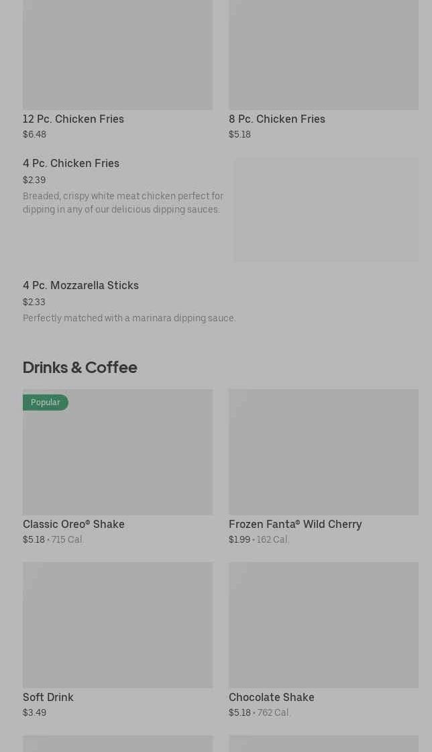Click the Frozen Fanta® Wild Cherry title
The width and height of the screenshot is (432, 752).
click(x=295, y=524)
